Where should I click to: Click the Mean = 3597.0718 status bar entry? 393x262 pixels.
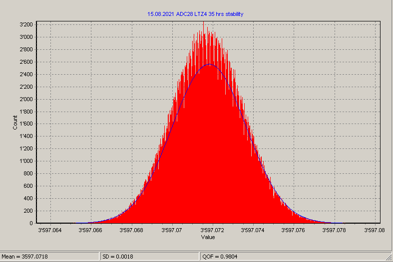pyautogui.click(x=49, y=257)
